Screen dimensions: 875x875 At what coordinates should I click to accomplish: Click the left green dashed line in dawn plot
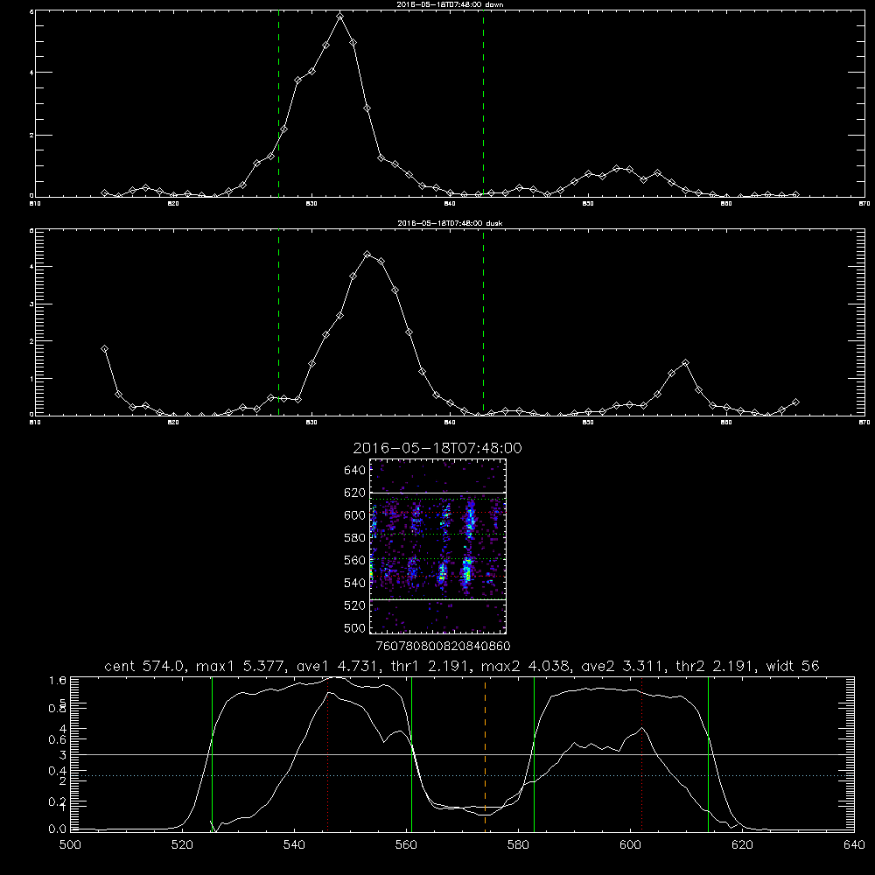coord(278,104)
